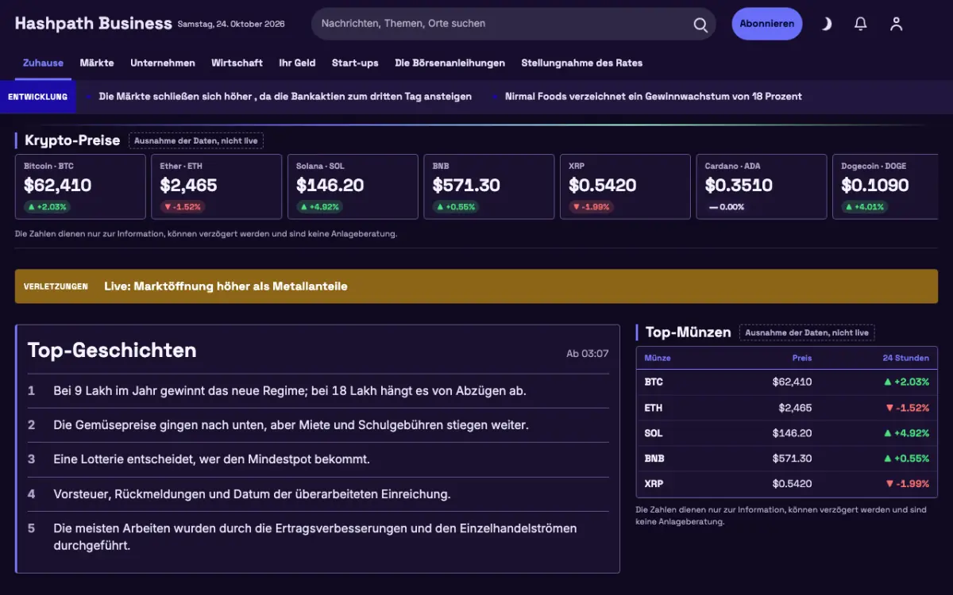Select the Start-ups tab
The height and width of the screenshot is (595, 953).
(355, 63)
